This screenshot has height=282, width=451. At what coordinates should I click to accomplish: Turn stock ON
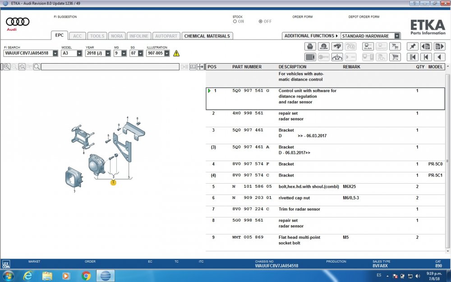pyautogui.click(x=235, y=21)
